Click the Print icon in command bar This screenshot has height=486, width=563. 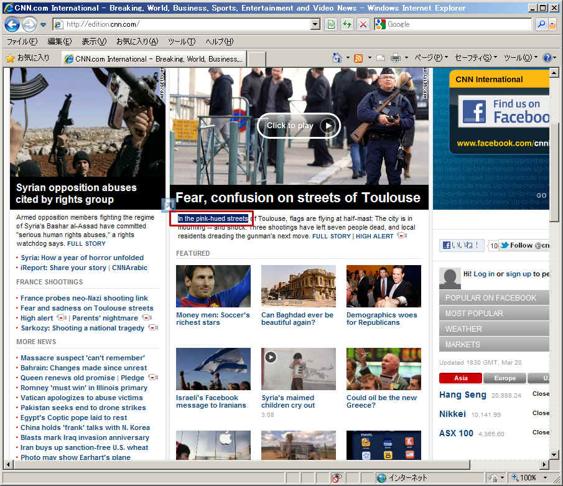[395, 58]
